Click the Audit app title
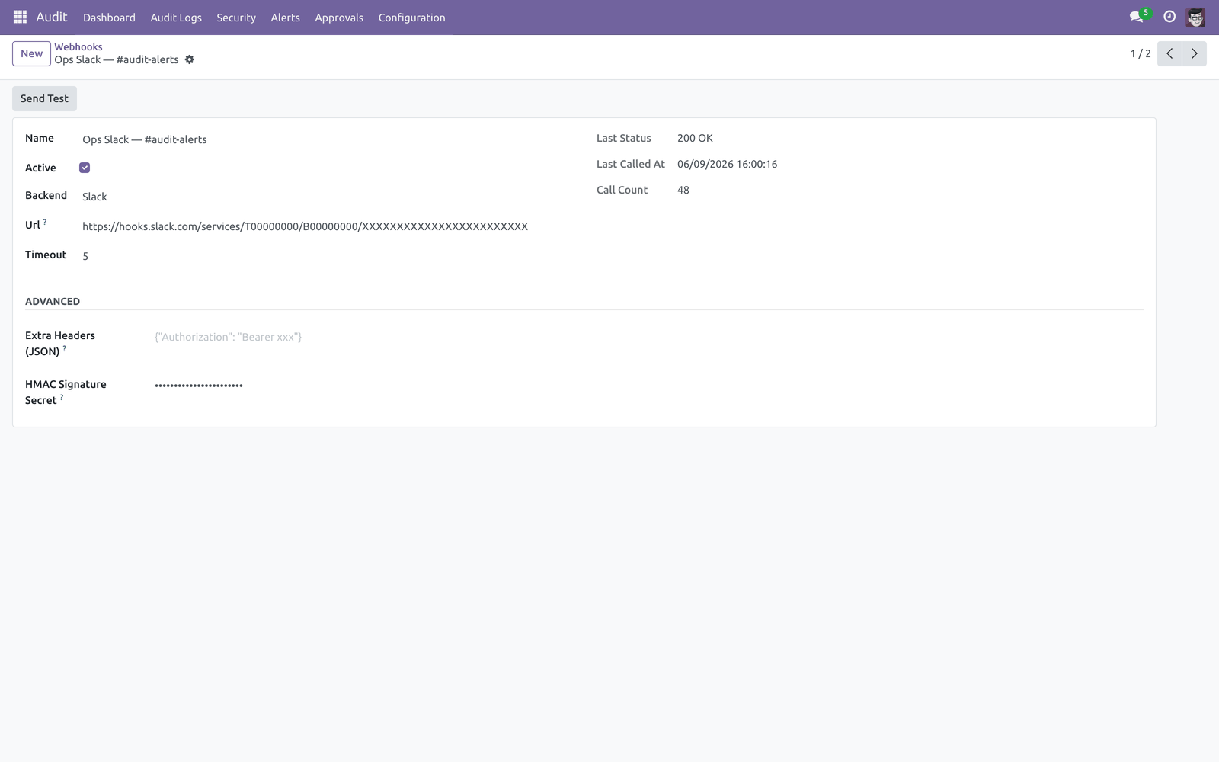The height and width of the screenshot is (762, 1219). (52, 17)
